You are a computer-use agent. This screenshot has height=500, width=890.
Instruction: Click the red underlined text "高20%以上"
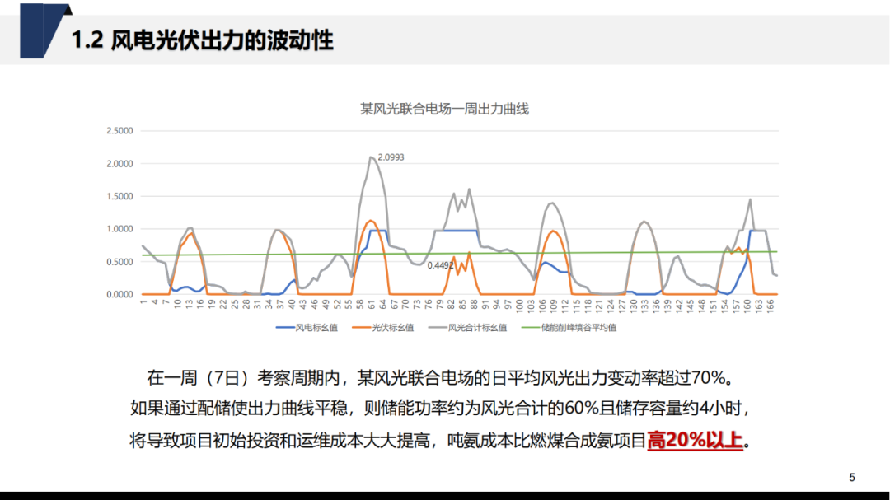click(695, 440)
